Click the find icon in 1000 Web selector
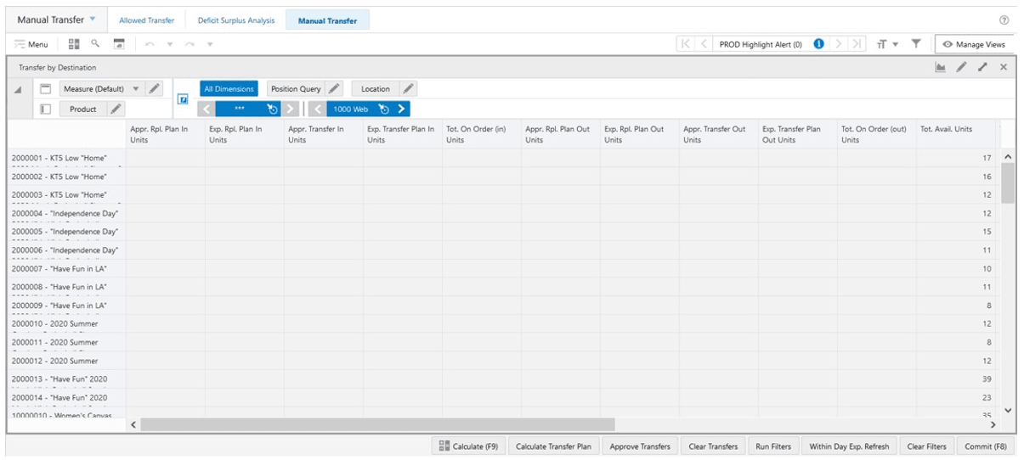The image size is (1024, 460). coord(384,109)
